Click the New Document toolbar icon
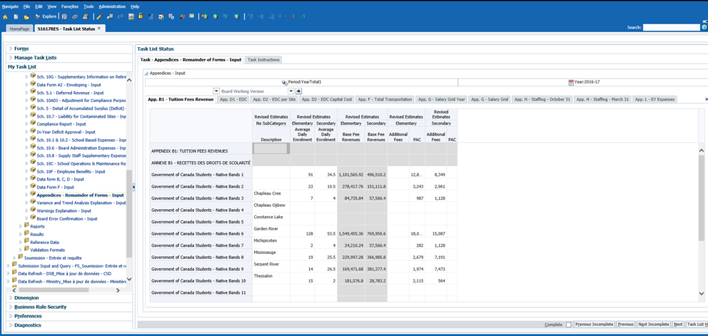This screenshot has width=708, height=336. [16, 16]
